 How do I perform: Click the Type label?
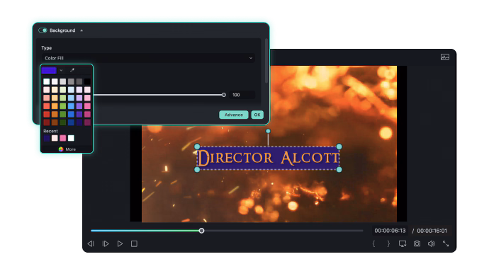coord(47,48)
